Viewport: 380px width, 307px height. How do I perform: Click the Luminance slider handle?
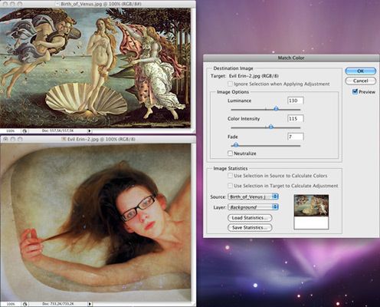click(276, 109)
